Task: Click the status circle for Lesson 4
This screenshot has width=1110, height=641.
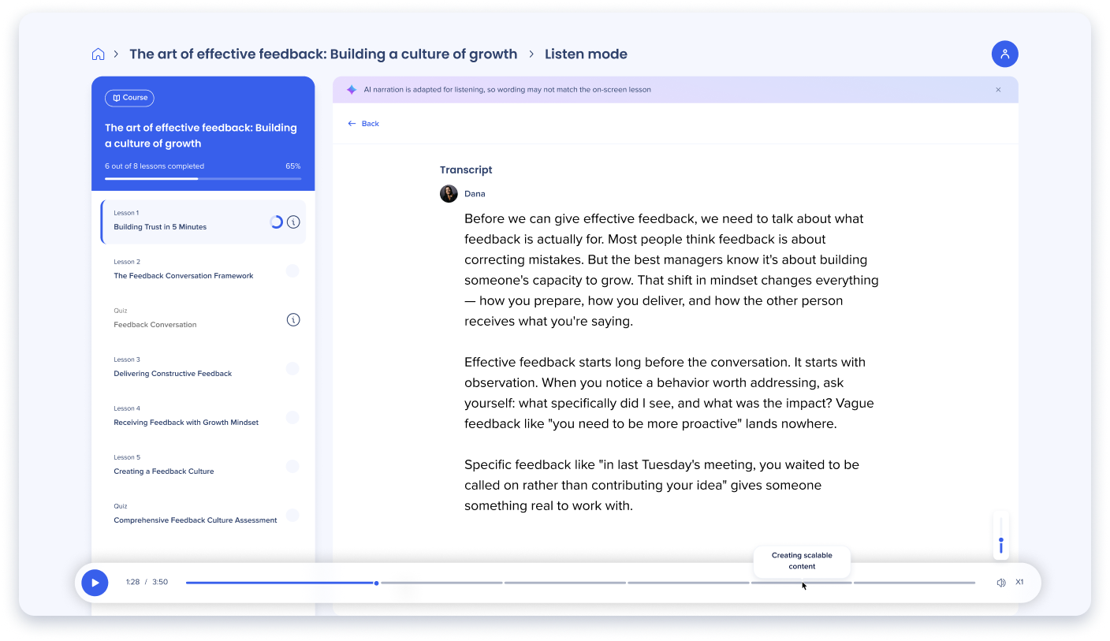Action: tap(292, 418)
